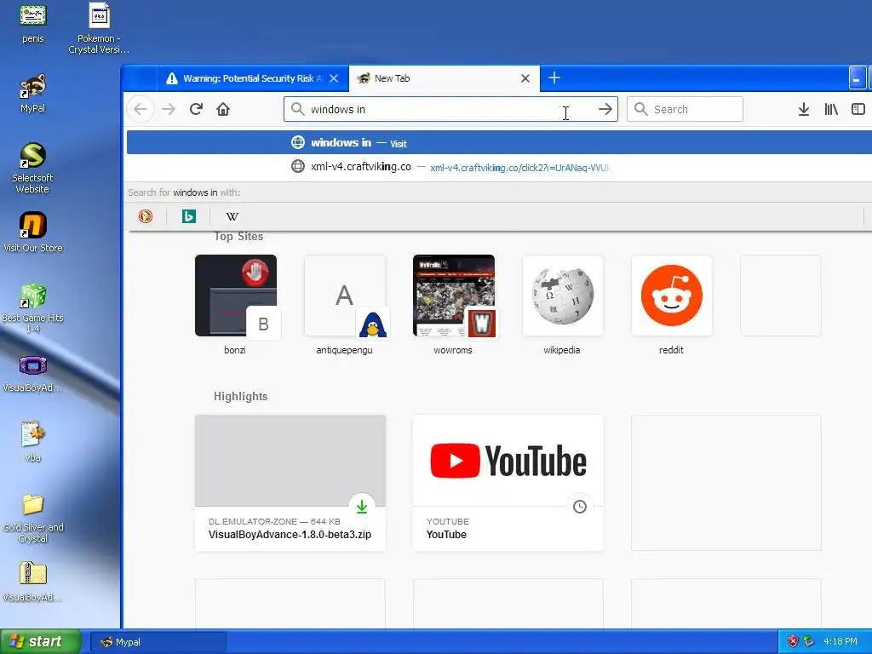Click the Go arrow in the address bar
Image resolution: width=872 pixels, height=654 pixels.
(x=605, y=109)
